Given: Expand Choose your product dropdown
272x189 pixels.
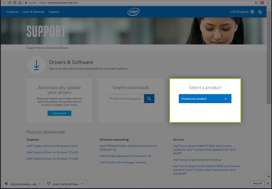Looking at the screenshot, I should point(205,99).
